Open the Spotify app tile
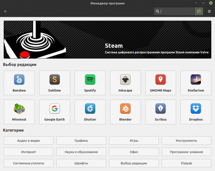215x171 pixels. pos(90,83)
